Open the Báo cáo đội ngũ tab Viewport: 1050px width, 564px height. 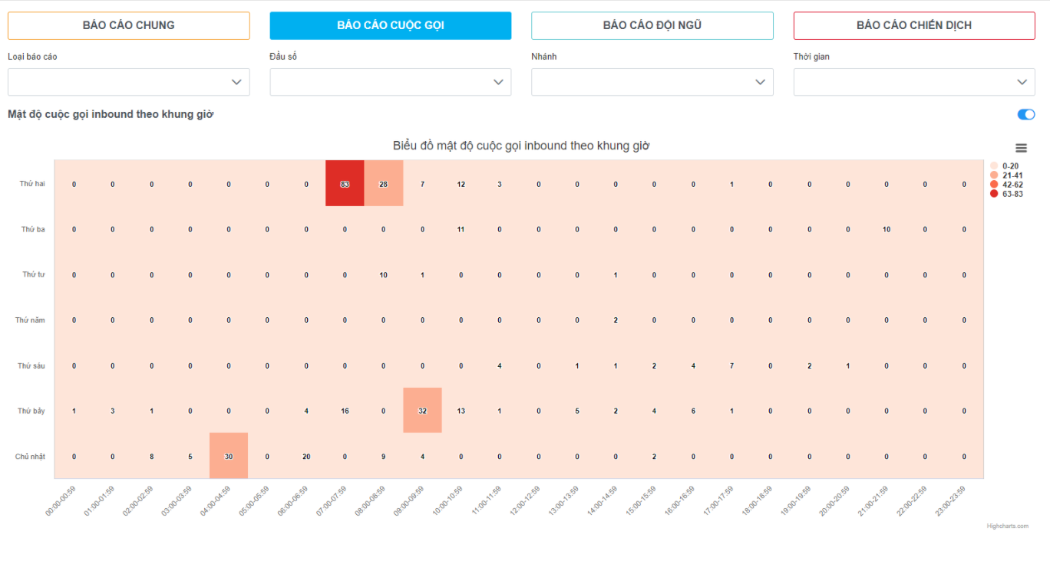[652, 25]
